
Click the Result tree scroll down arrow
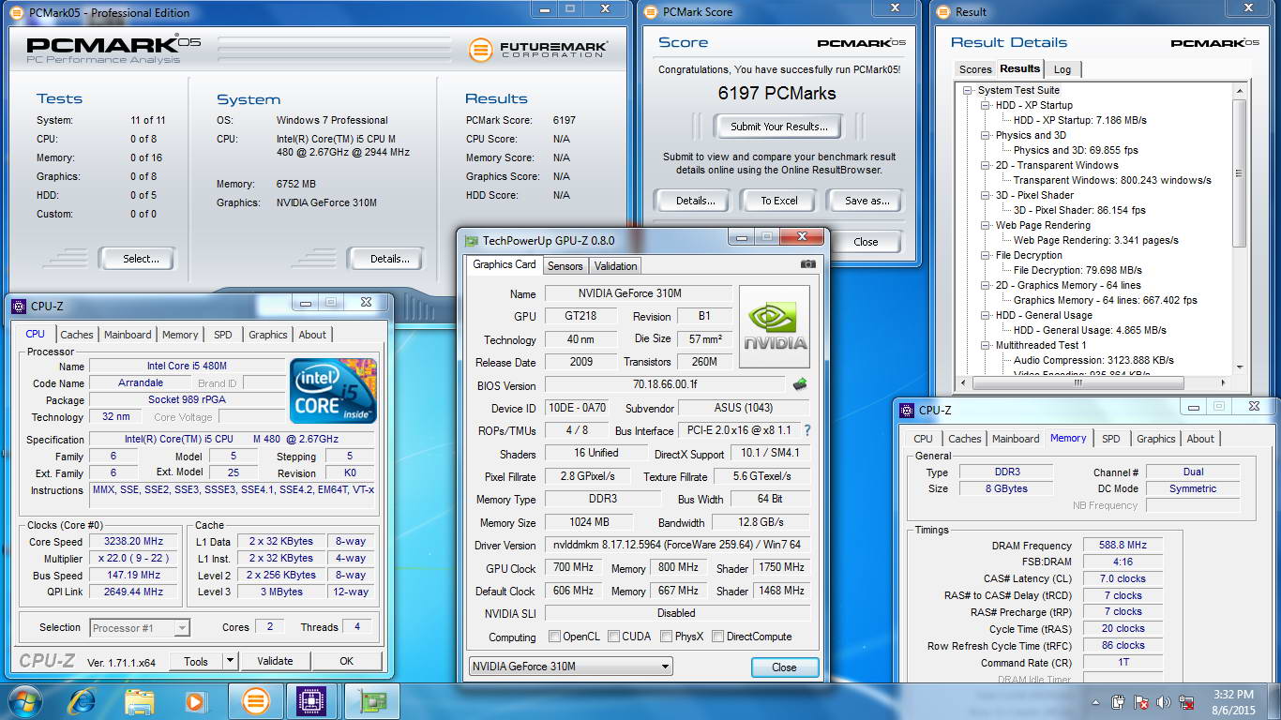[x=1240, y=367]
